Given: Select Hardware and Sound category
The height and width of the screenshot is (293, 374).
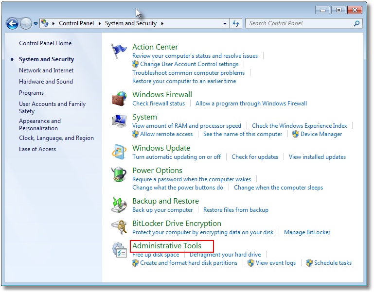Looking at the screenshot, I should point(46,82).
